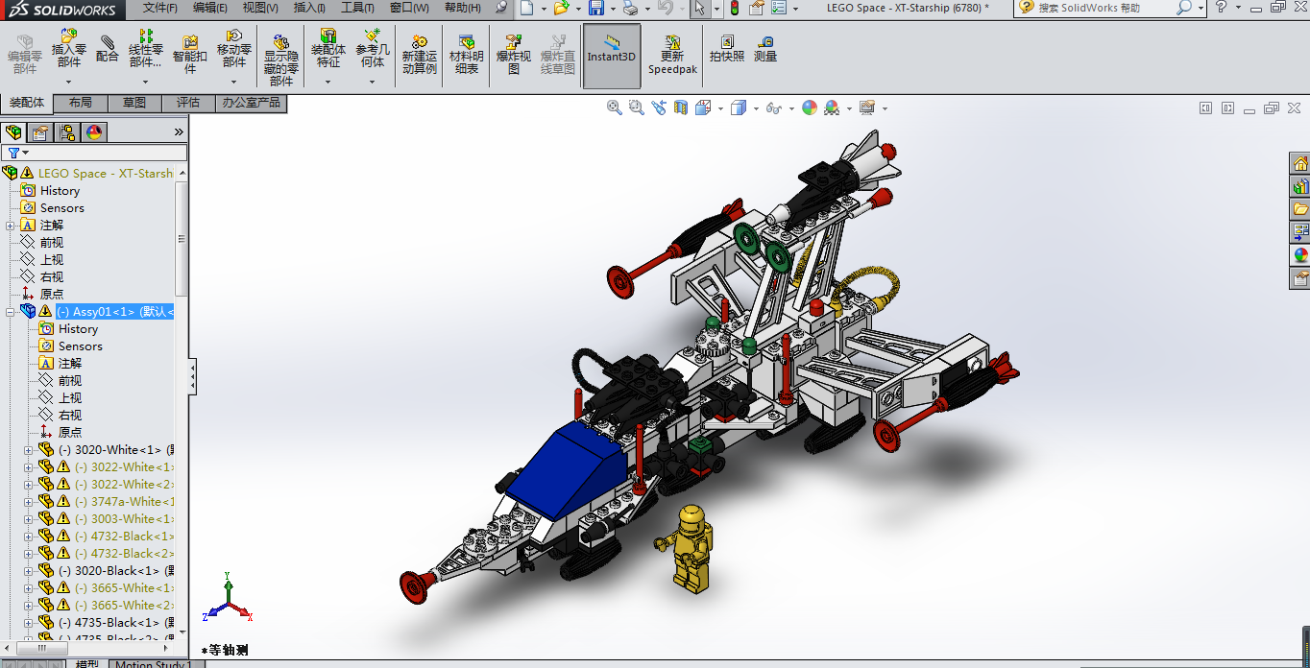Open Move Component dropdown arrow
Screen dimensions: 1310x668
233,82
